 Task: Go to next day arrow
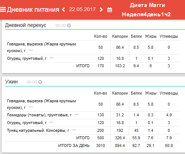point(101,10)
